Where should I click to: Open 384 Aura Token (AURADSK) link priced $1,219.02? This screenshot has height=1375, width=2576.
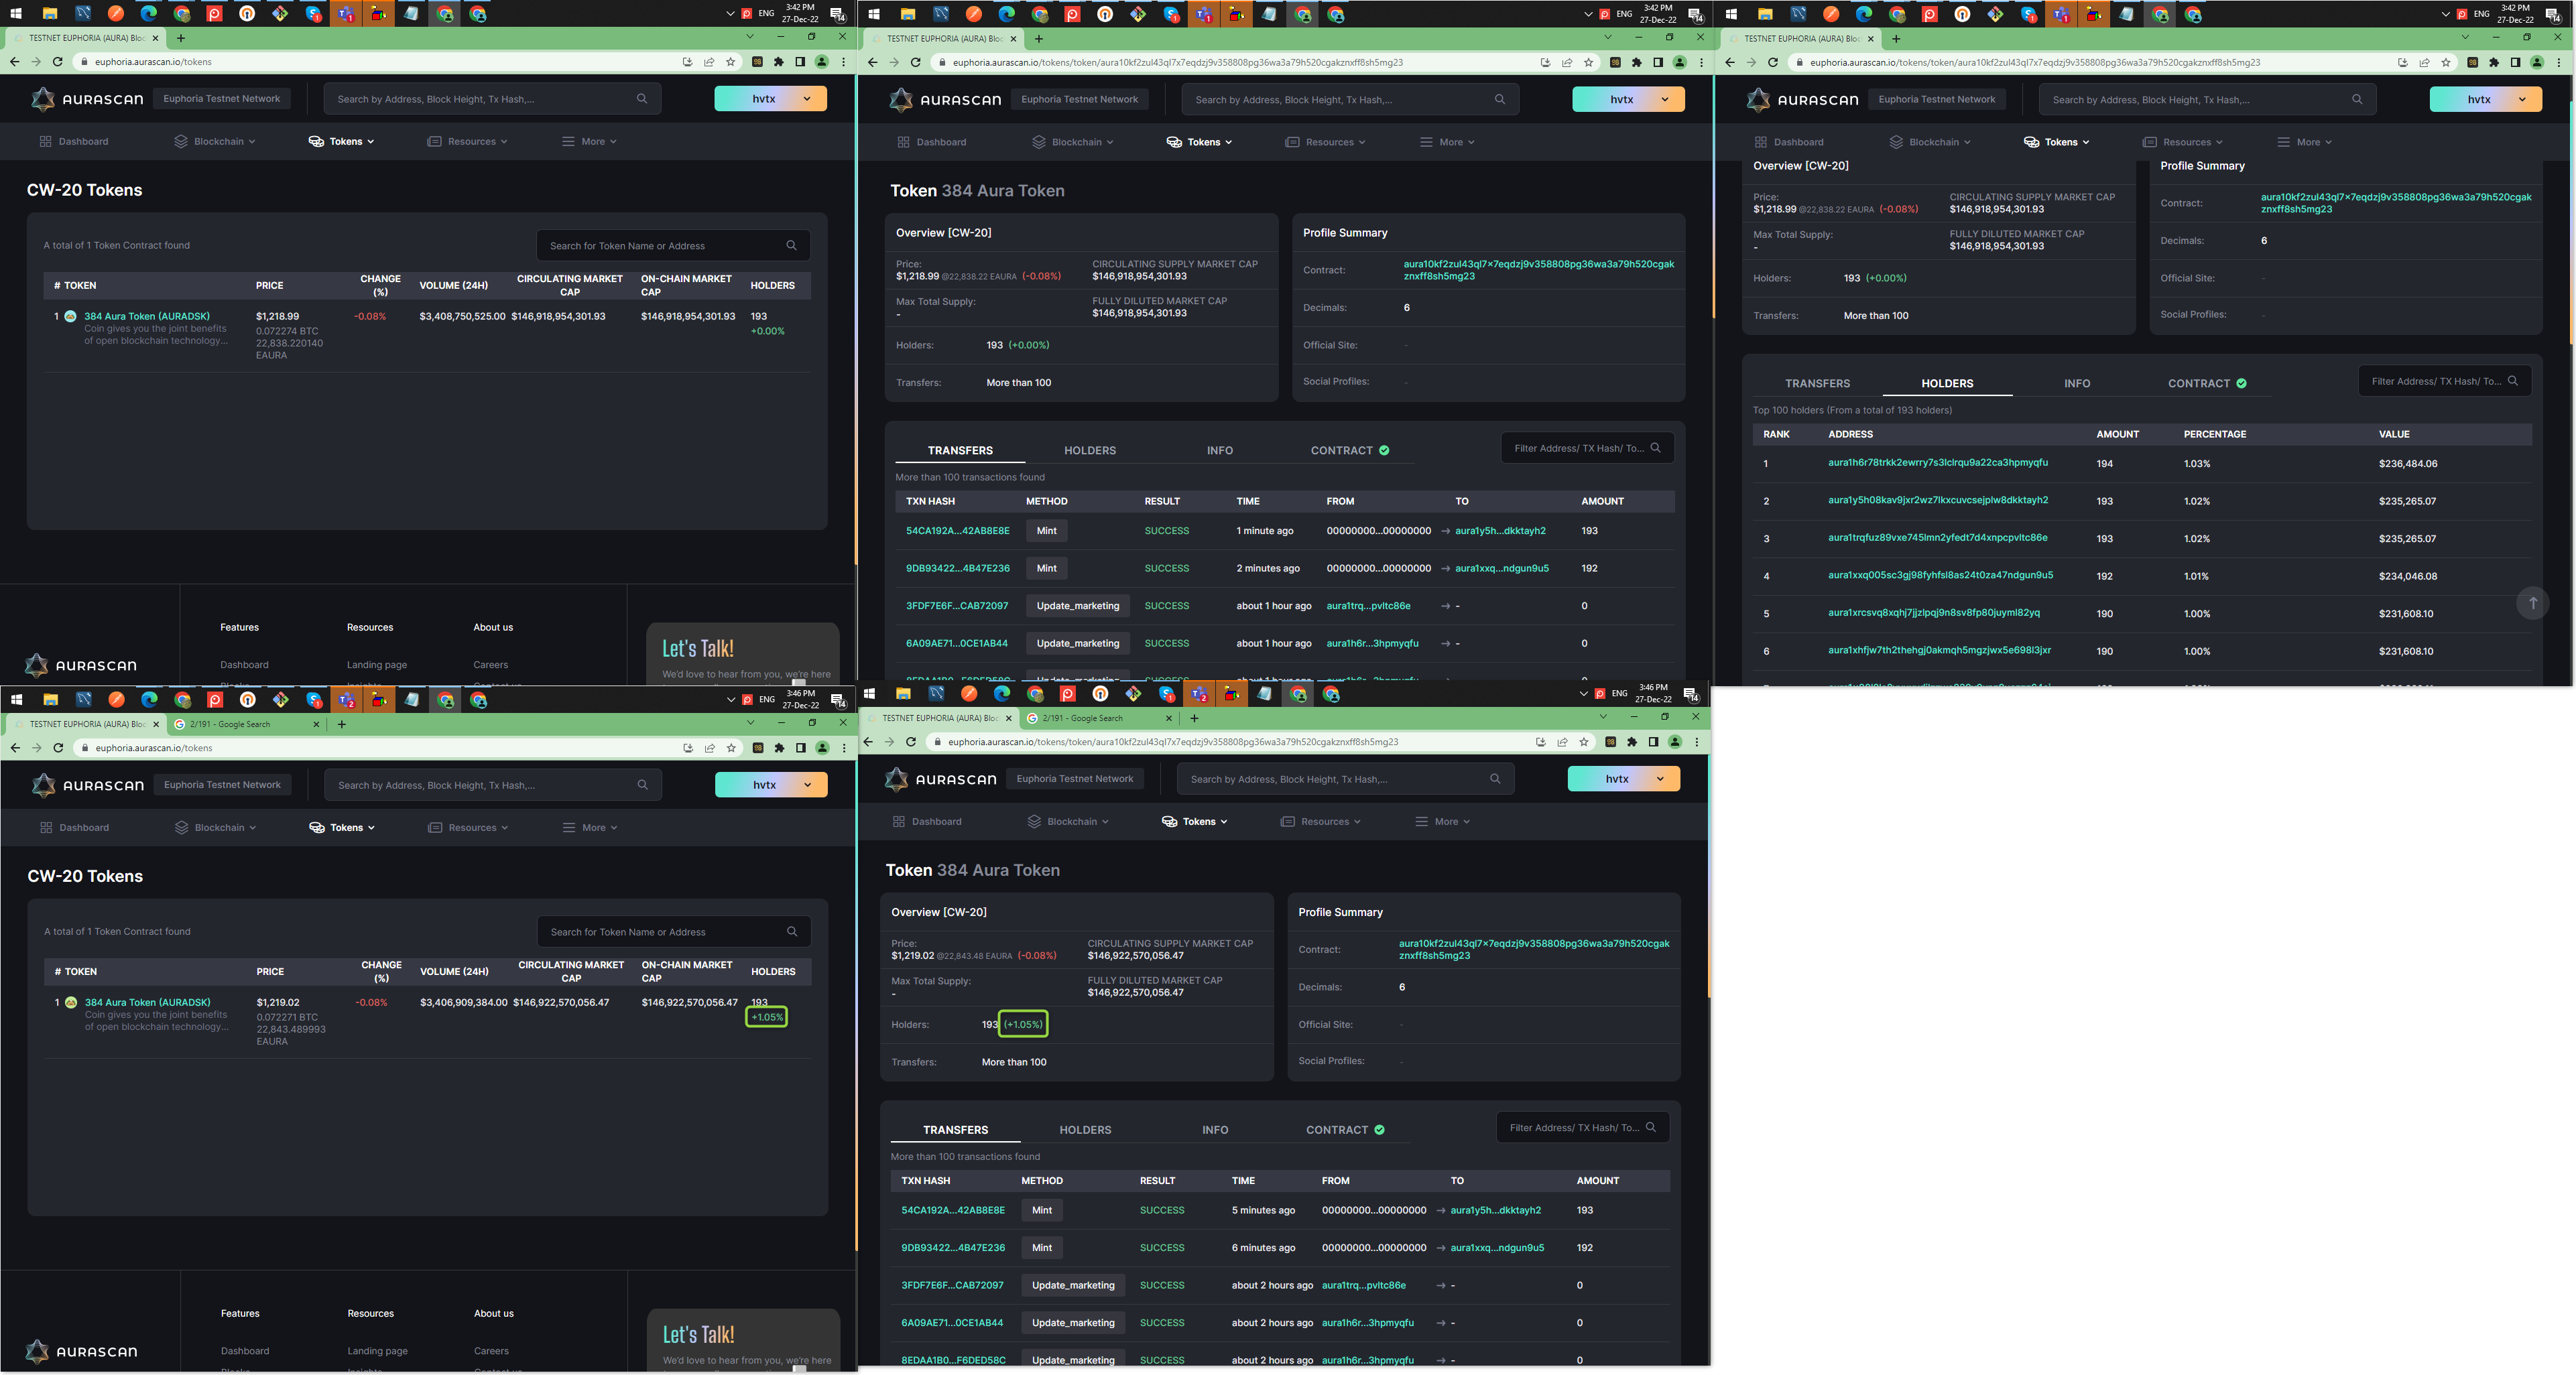click(x=147, y=1002)
